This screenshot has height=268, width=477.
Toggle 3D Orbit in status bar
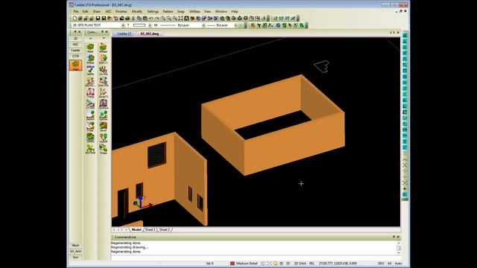[x=300, y=264]
